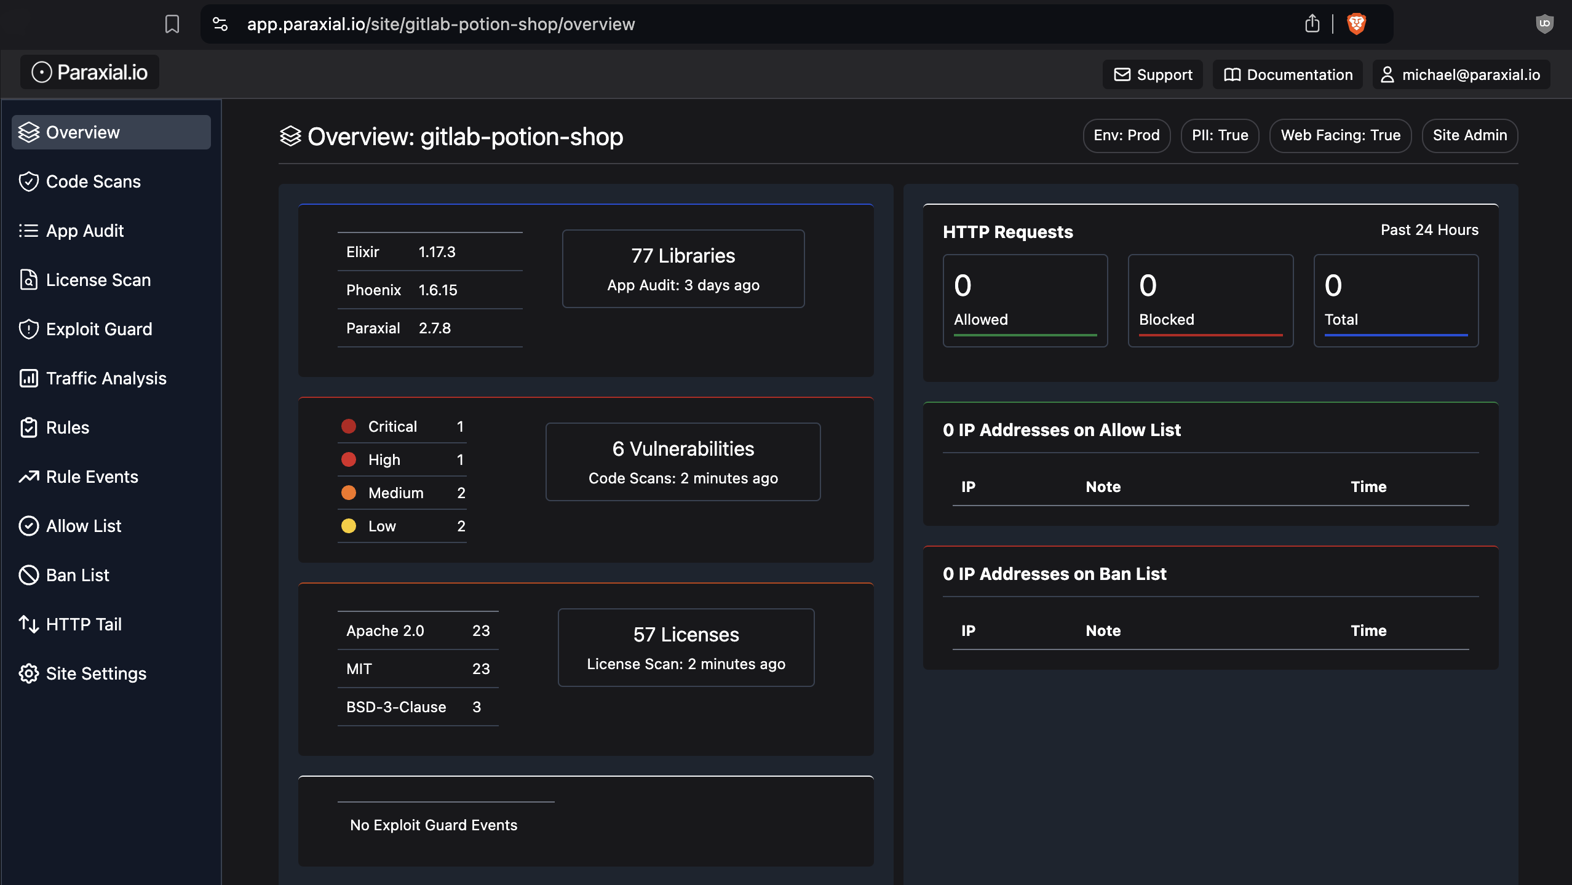Click the Paraxial 2.7.8 row
Viewport: 1572px width, 885px height.
click(430, 328)
